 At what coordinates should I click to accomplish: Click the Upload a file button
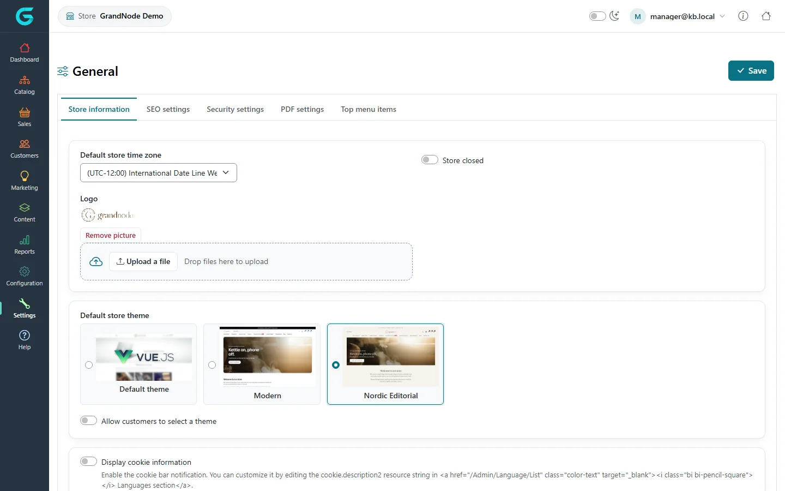click(x=143, y=261)
